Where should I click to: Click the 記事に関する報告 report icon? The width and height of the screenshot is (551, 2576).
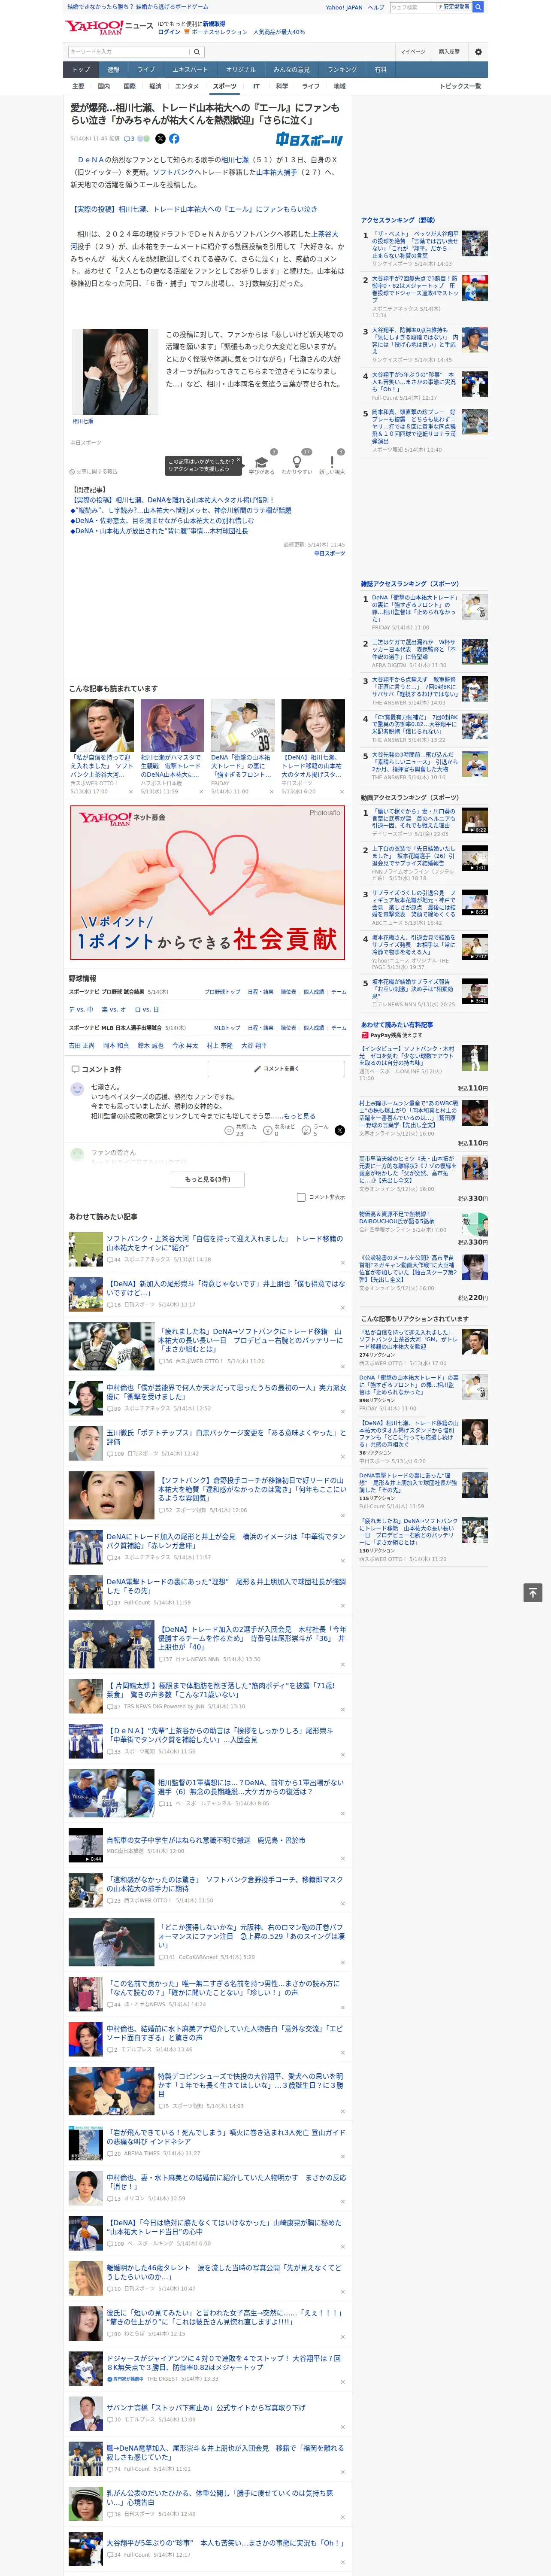pyautogui.click(x=72, y=471)
